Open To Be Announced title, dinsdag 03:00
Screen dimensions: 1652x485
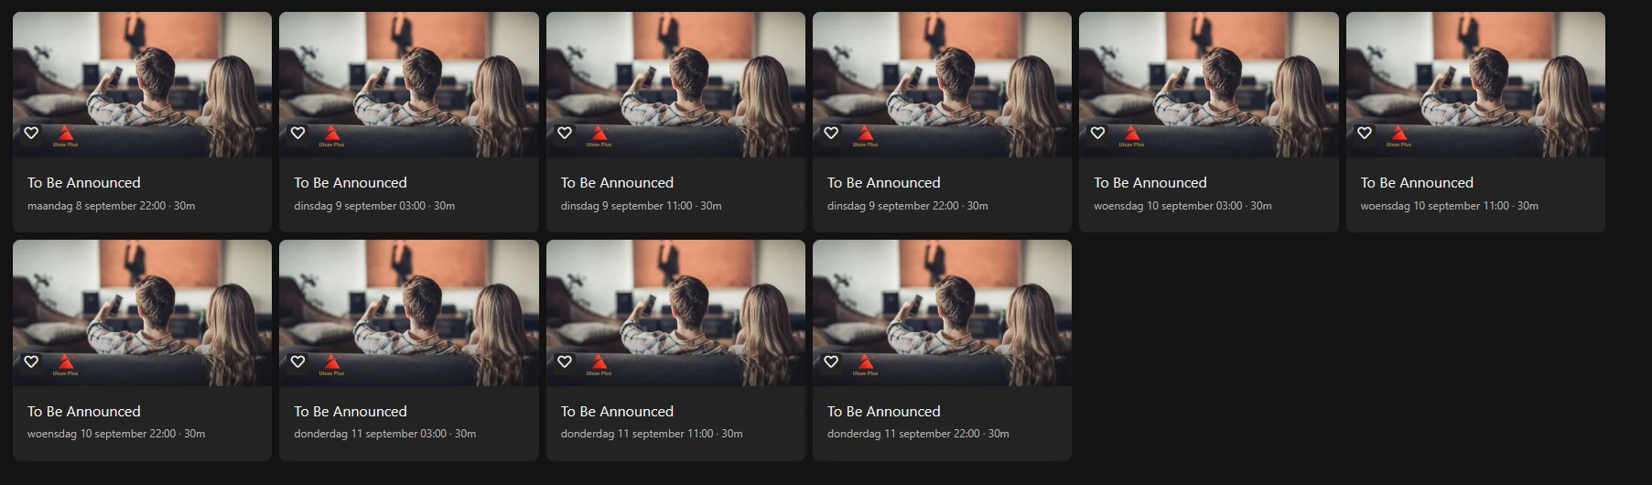click(x=351, y=183)
